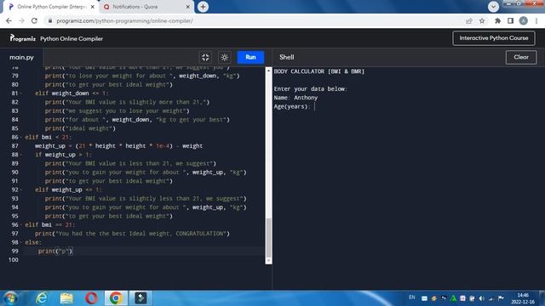Click the address bar URL
This screenshot has width=545, height=306.
coord(124,20)
